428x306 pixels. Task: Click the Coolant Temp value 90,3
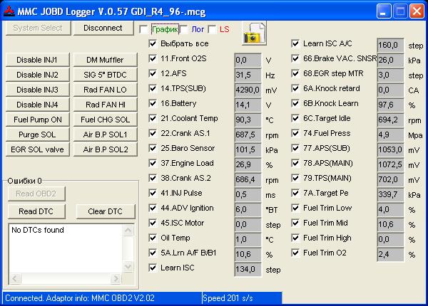tap(248, 120)
